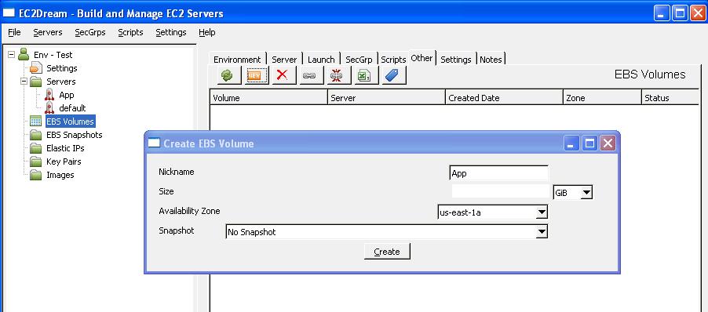Sort by the Created Date column header
This screenshot has width=708, height=312.
coord(505,98)
